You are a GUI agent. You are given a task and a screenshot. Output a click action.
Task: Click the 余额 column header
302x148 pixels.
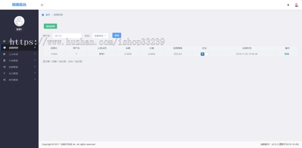(128, 48)
